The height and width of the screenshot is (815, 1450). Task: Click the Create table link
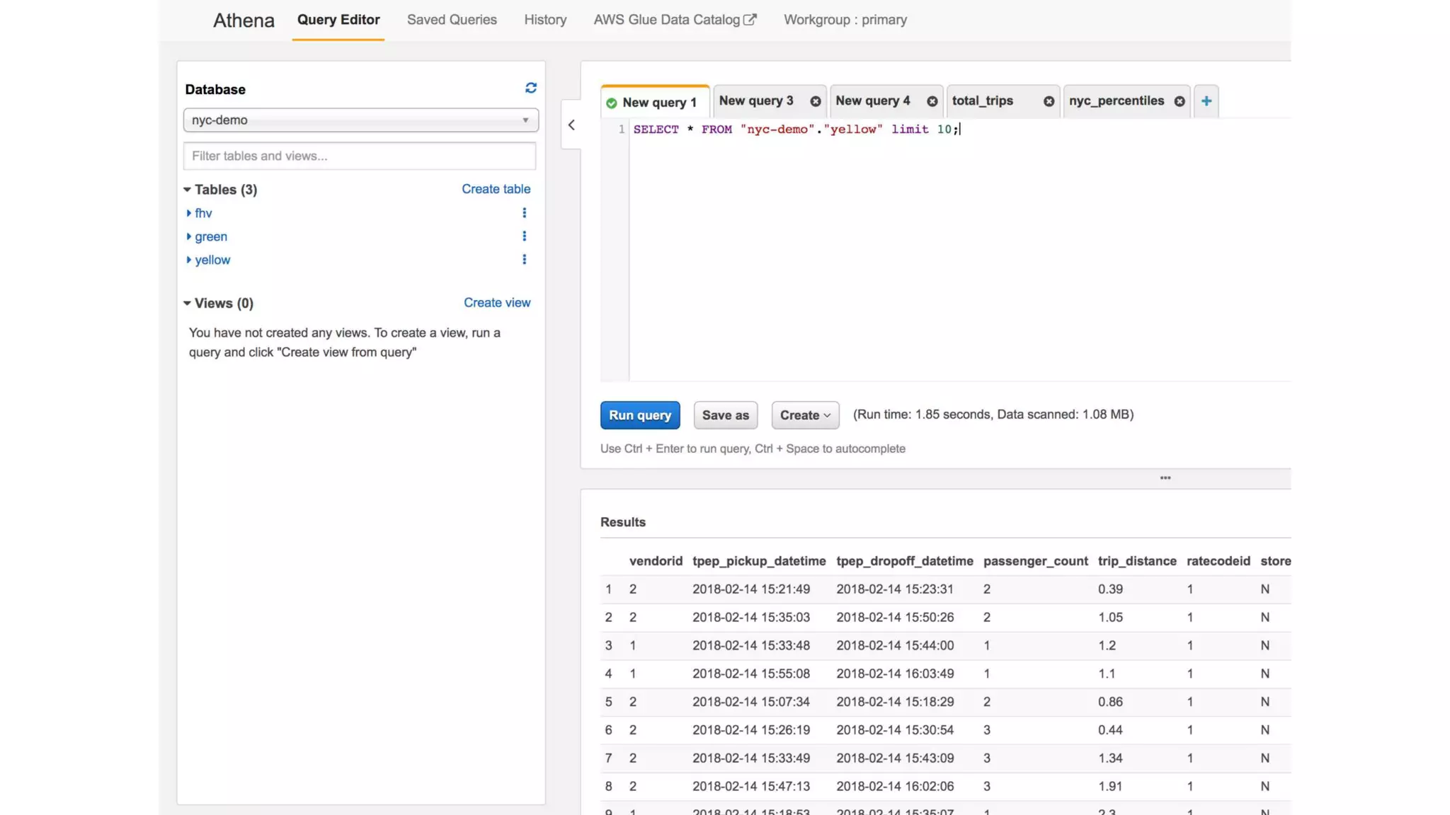click(x=496, y=189)
